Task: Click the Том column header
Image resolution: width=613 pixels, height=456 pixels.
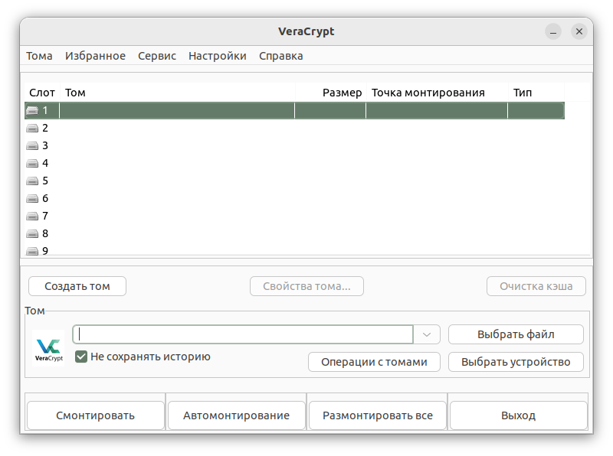Action: pyautogui.click(x=178, y=93)
